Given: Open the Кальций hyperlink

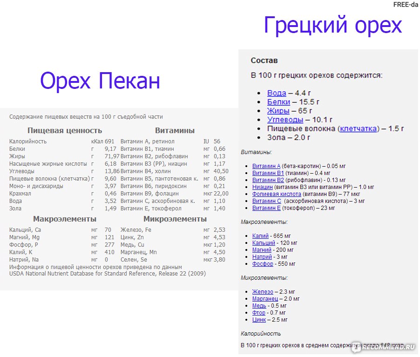Looking at the screenshot, I should coord(263,242).
